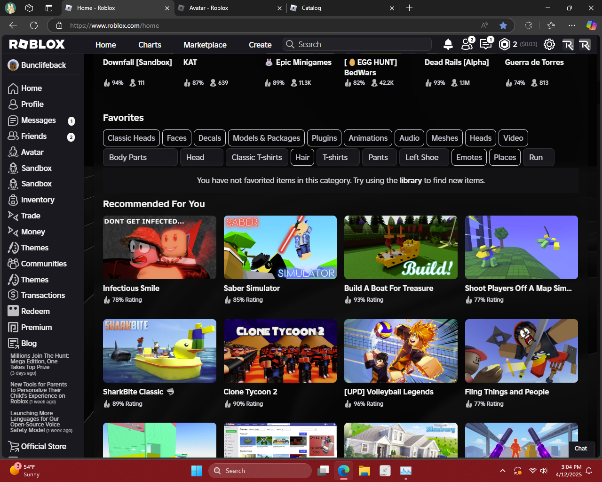Open the Chat button
Image resolution: width=602 pixels, height=482 pixels.
coord(581,449)
